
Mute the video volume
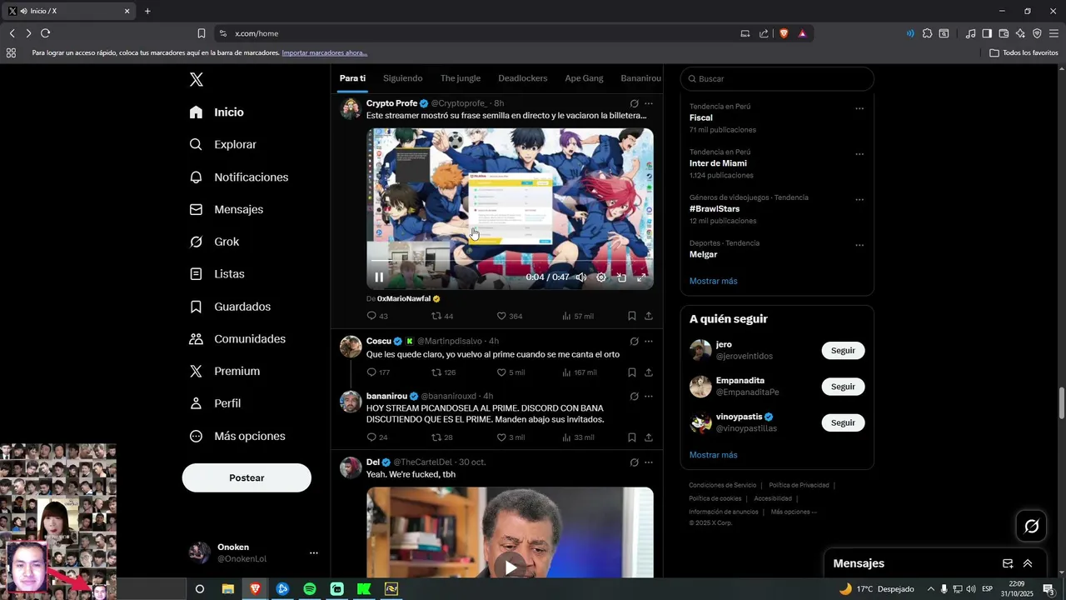tap(581, 277)
